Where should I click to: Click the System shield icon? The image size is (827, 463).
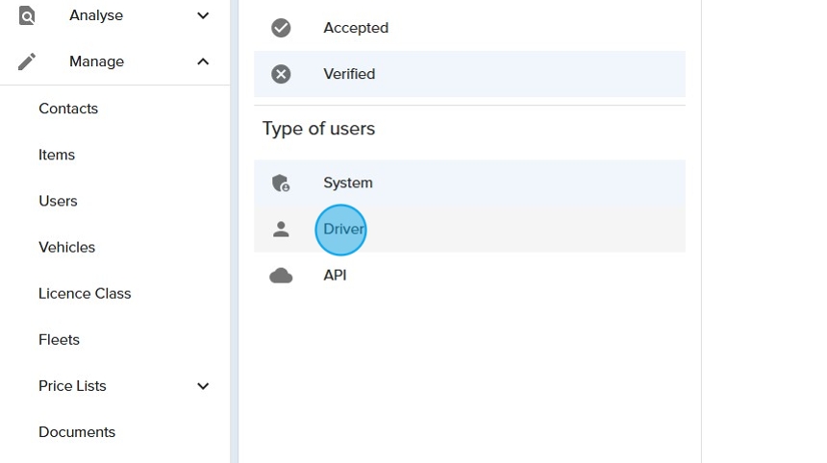281,183
